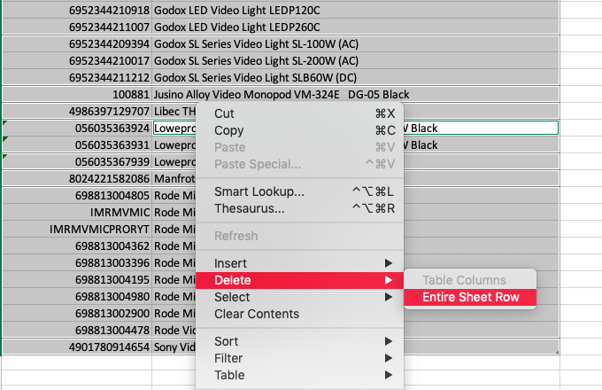Choose Clear Contents in the context menu
Viewport: 602px width, 390px height.
point(257,314)
